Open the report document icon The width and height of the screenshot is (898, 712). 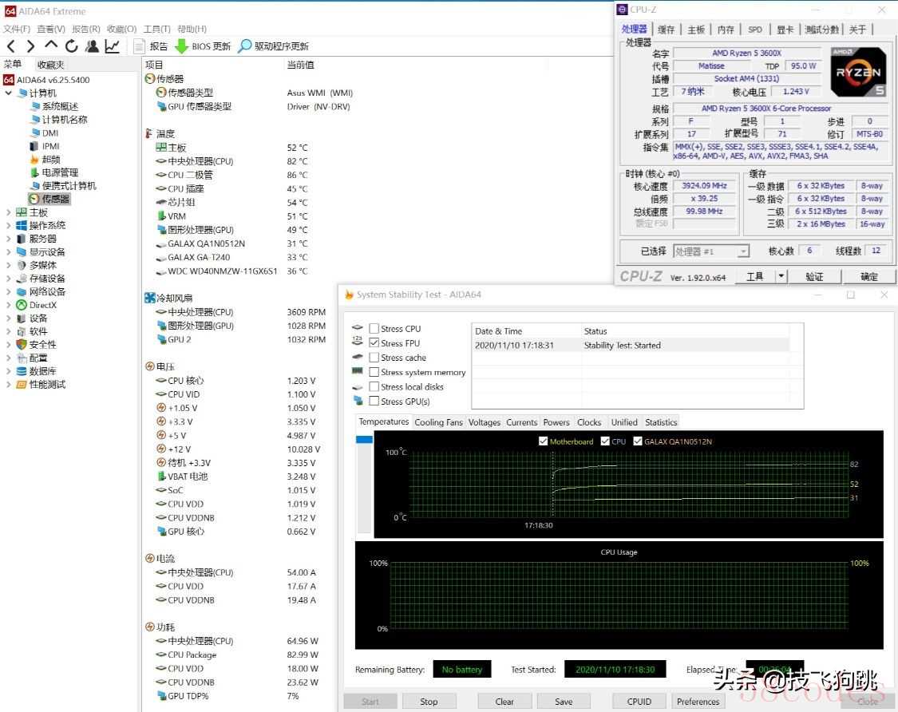140,46
